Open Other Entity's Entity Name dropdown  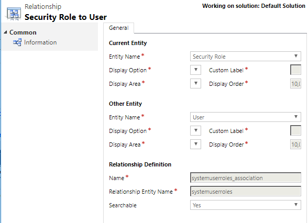pos(245,117)
